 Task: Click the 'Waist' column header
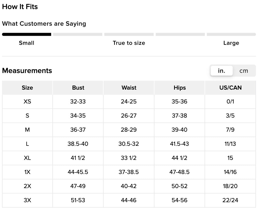[x=129, y=88]
